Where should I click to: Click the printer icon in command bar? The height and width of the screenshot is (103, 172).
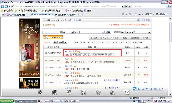click(x=140, y=14)
